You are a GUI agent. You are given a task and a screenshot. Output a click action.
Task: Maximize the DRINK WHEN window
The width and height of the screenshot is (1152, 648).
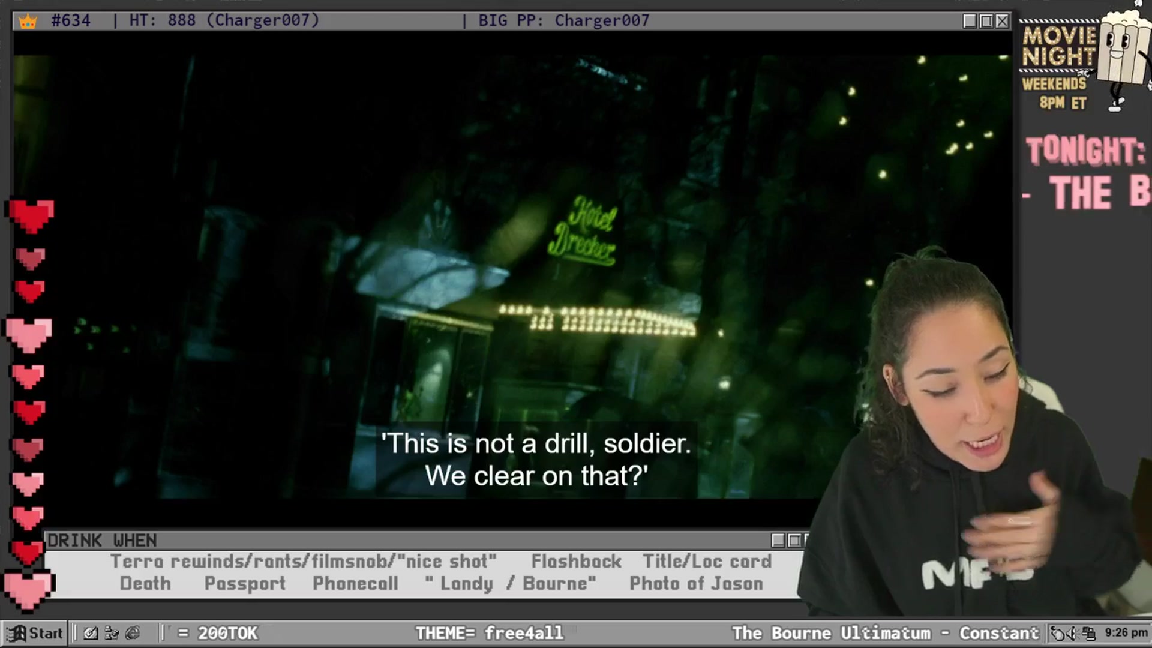pyautogui.click(x=794, y=541)
